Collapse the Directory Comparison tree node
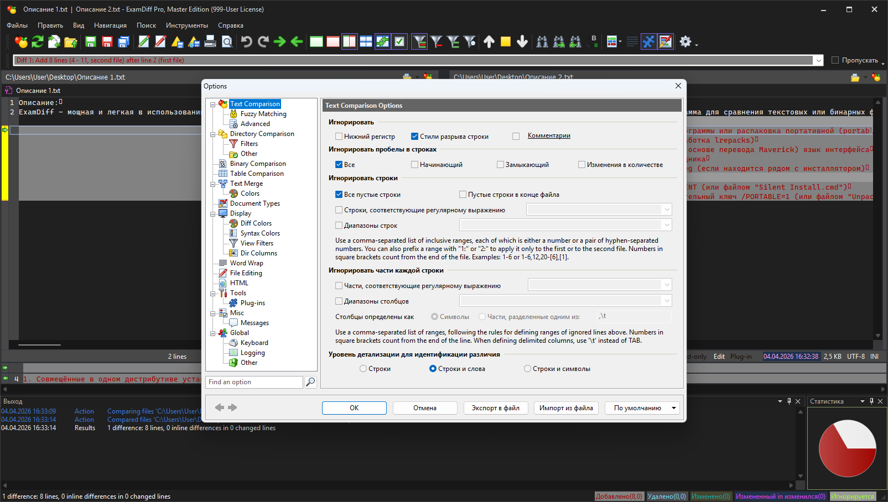 (x=212, y=134)
